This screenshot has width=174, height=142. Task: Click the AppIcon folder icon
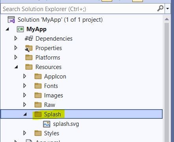tap(38, 77)
